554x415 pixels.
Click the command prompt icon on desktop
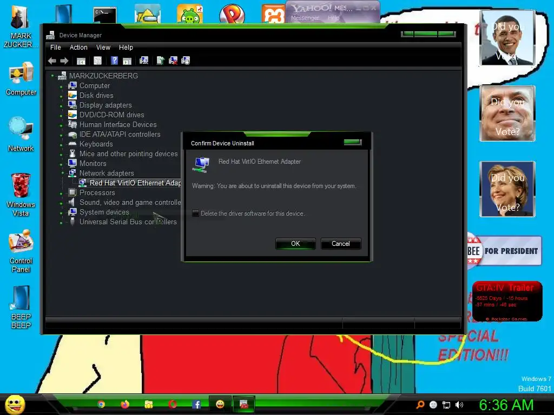pyautogui.click(x=105, y=15)
